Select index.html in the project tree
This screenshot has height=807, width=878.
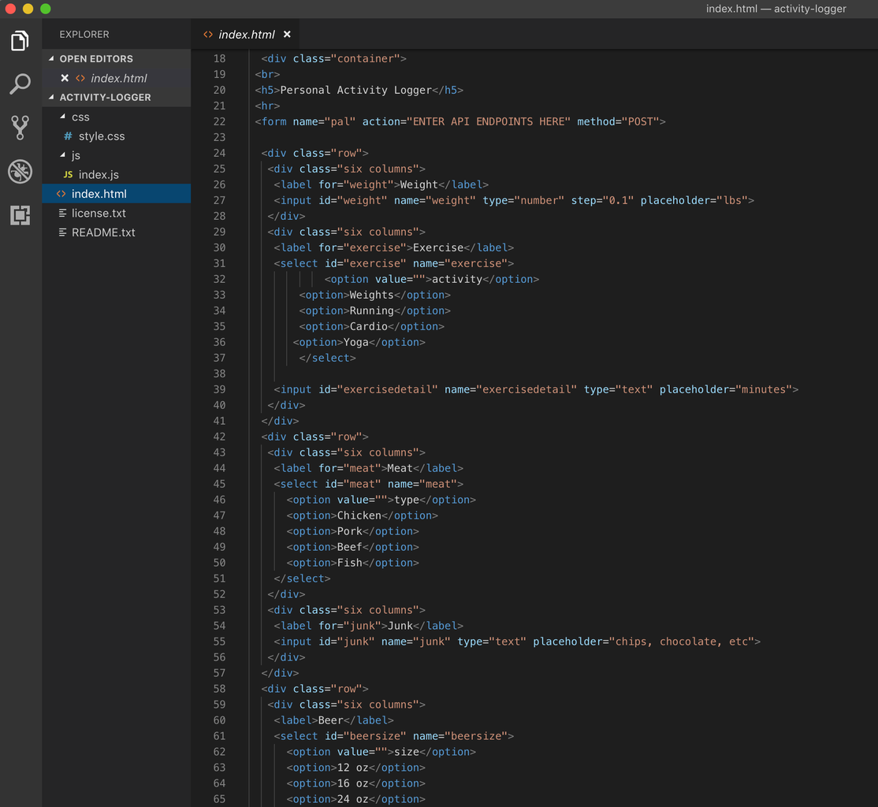99,194
